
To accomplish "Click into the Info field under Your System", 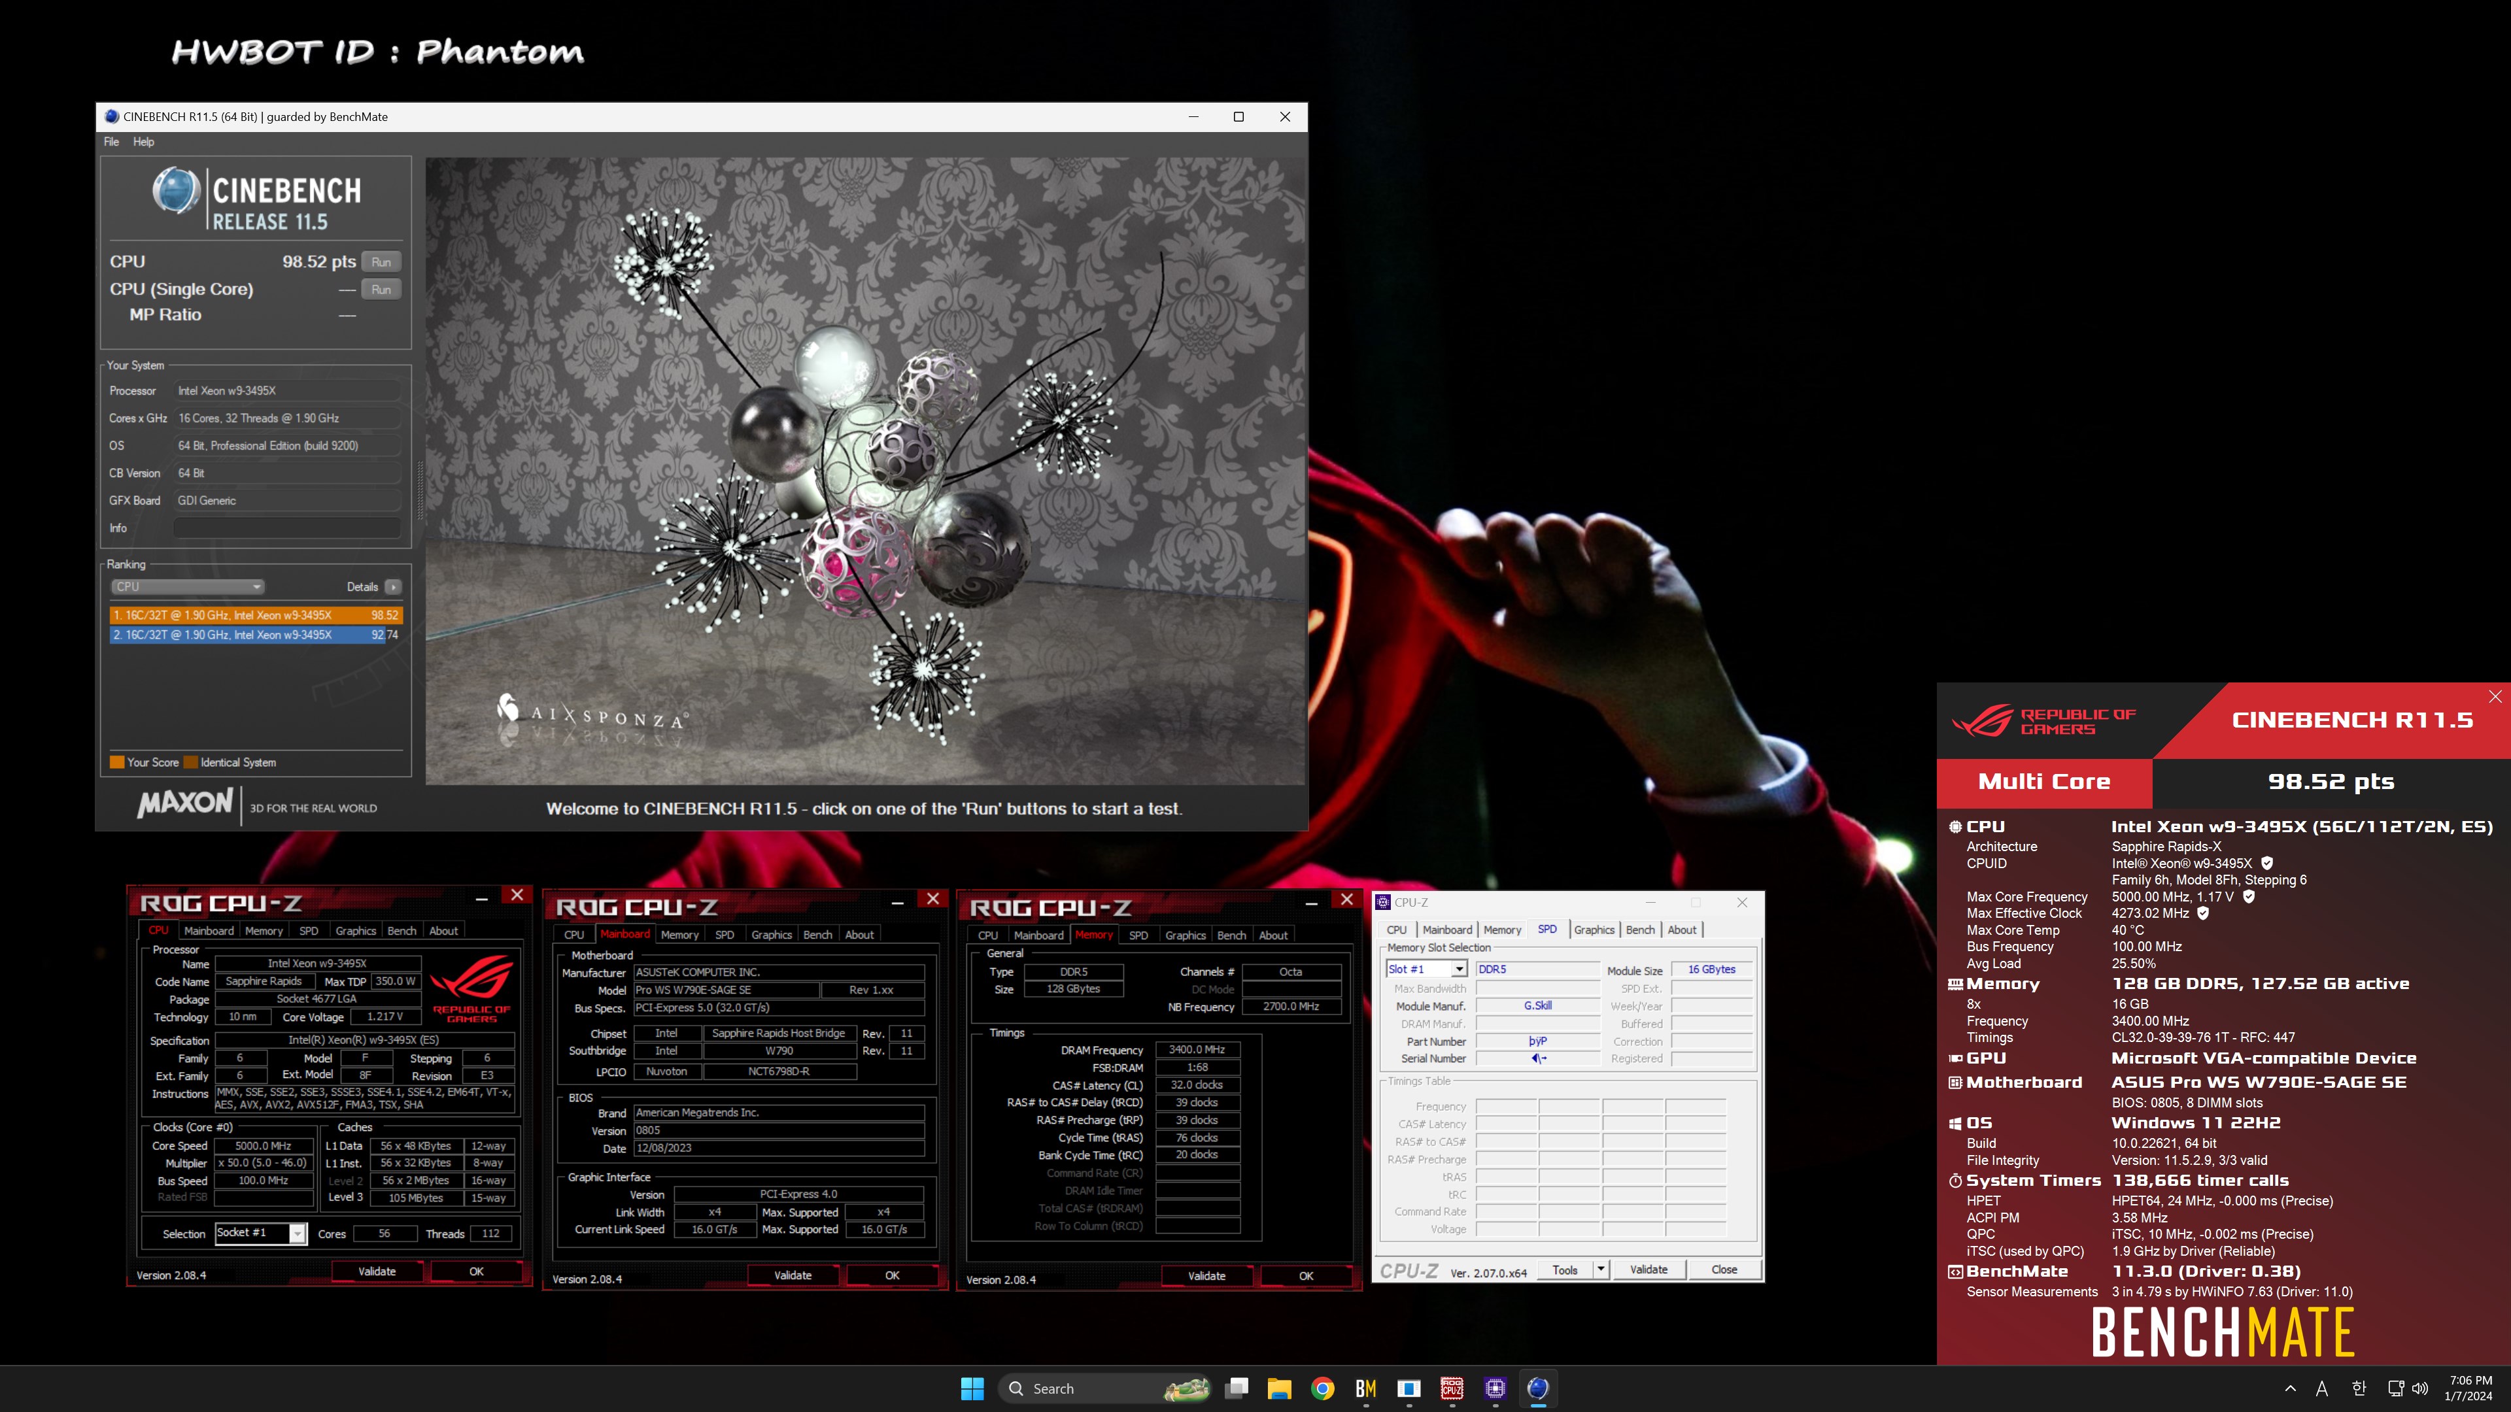I will point(288,528).
